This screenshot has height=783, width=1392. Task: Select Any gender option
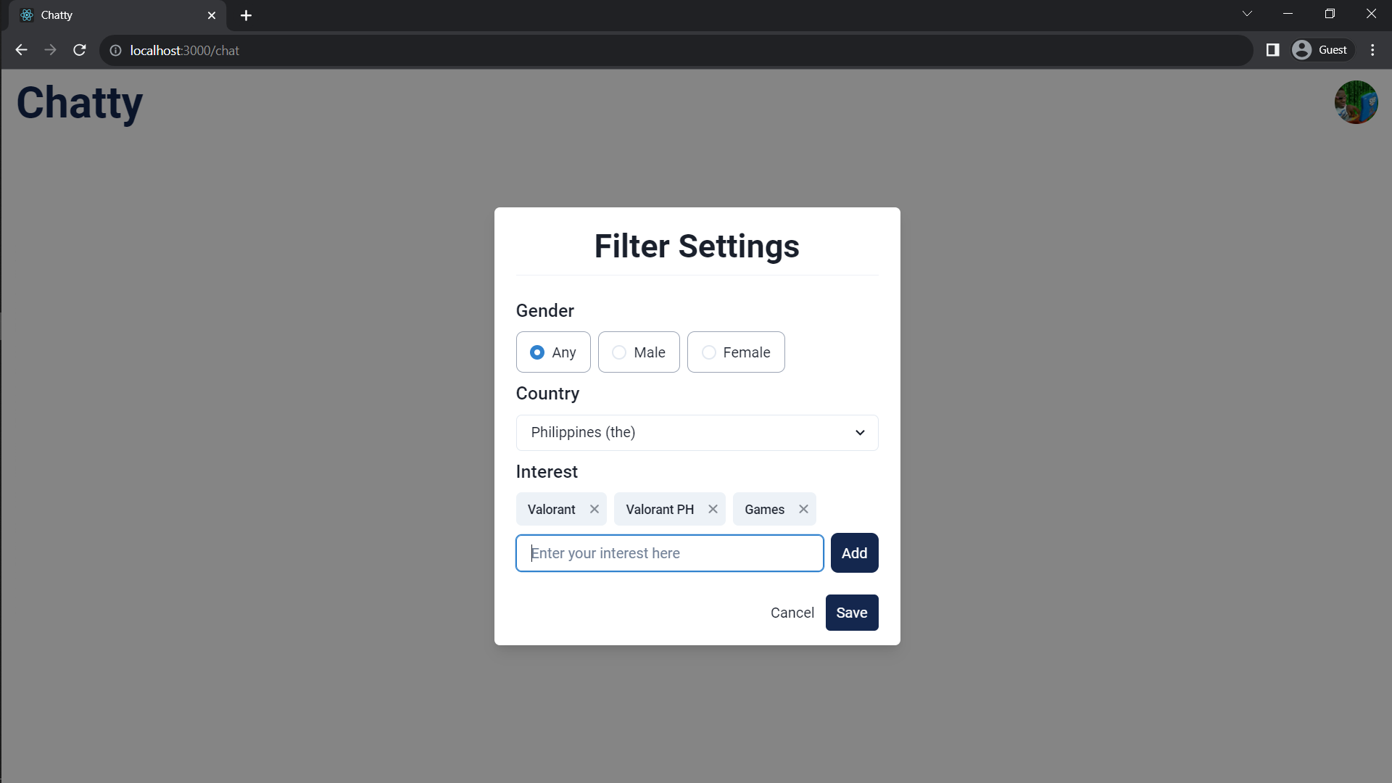(x=553, y=352)
